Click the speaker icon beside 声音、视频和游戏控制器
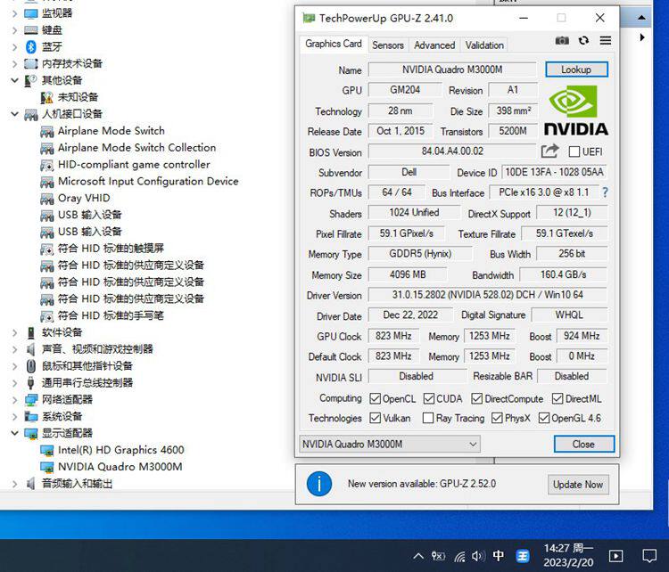 tap(30, 349)
